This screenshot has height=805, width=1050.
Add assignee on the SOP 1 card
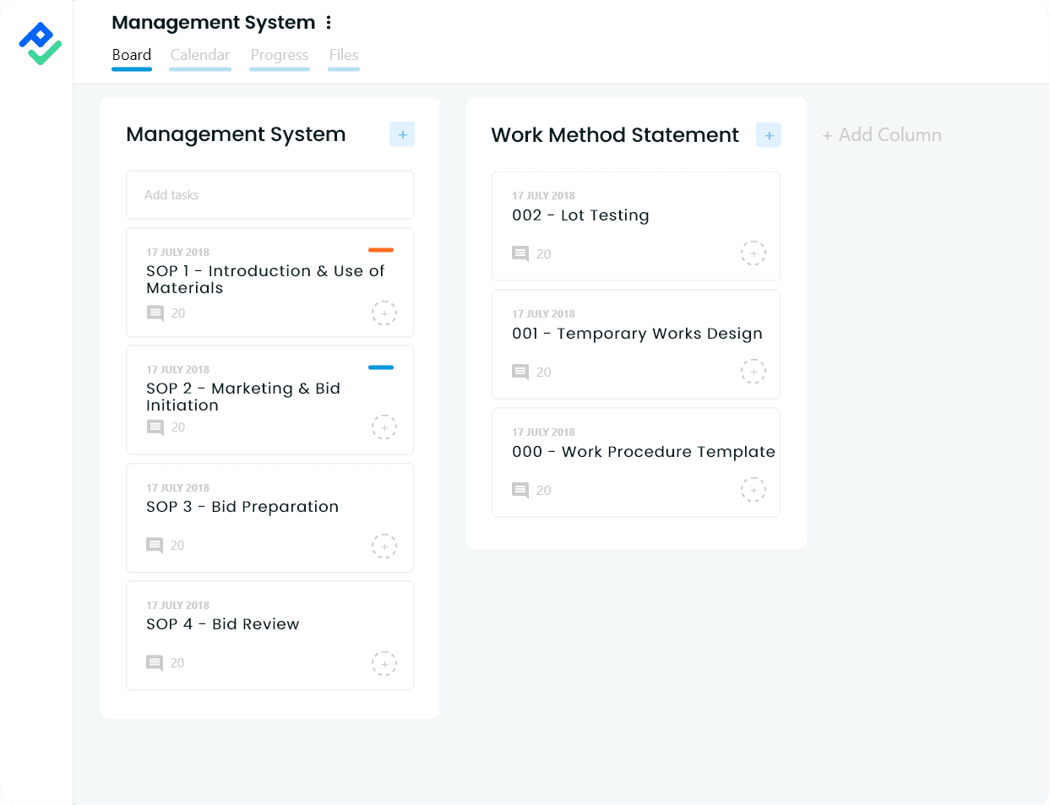384,313
